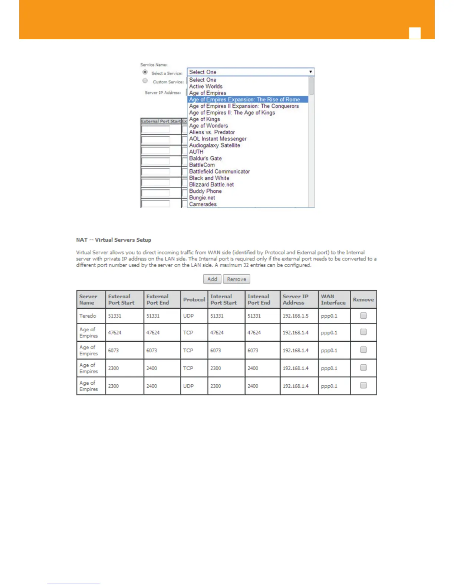The image size is (454, 587).
Task: Choose 'BattleCom' from the list
Action: [x=202, y=165]
